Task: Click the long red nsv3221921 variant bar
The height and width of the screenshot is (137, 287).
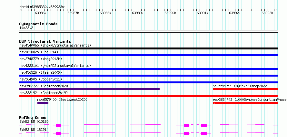Action: point(148,96)
